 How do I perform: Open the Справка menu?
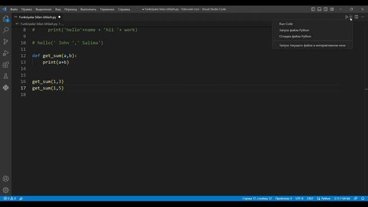pos(124,9)
